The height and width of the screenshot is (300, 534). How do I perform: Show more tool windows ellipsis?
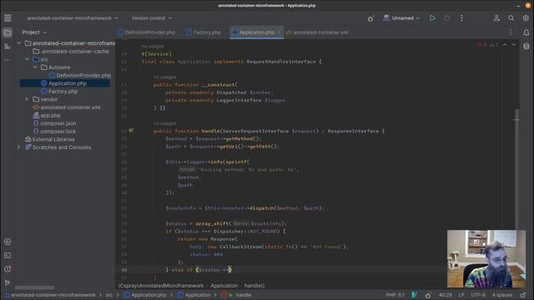[8, 60]
